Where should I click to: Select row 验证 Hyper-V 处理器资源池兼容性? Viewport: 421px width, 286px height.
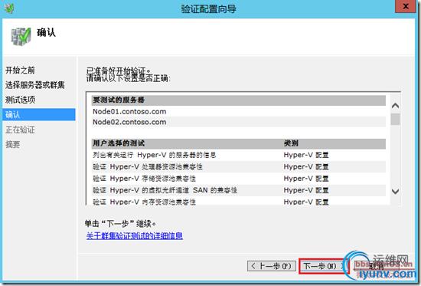point(239,167)
